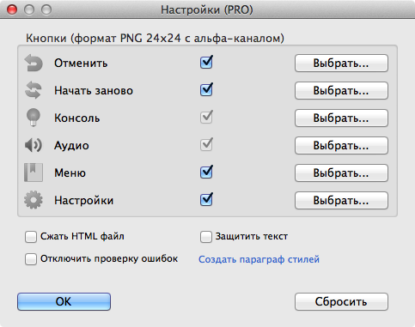Open Выбрать for Консоль icon
Screen dimensions: 415x327
(341, 118)
